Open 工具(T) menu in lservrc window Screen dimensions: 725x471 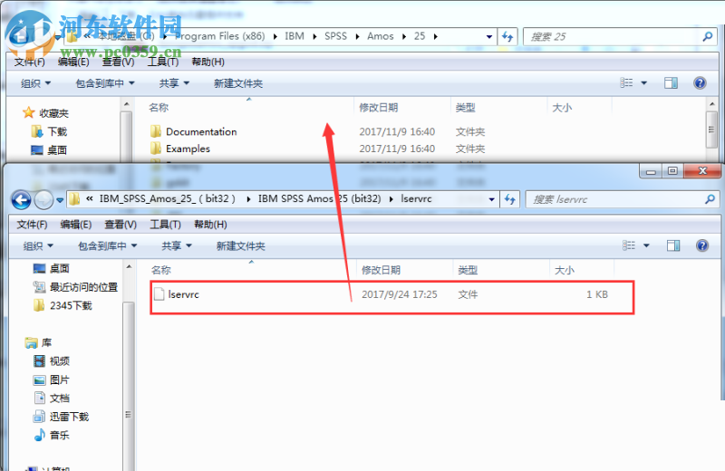pos(165,224)
